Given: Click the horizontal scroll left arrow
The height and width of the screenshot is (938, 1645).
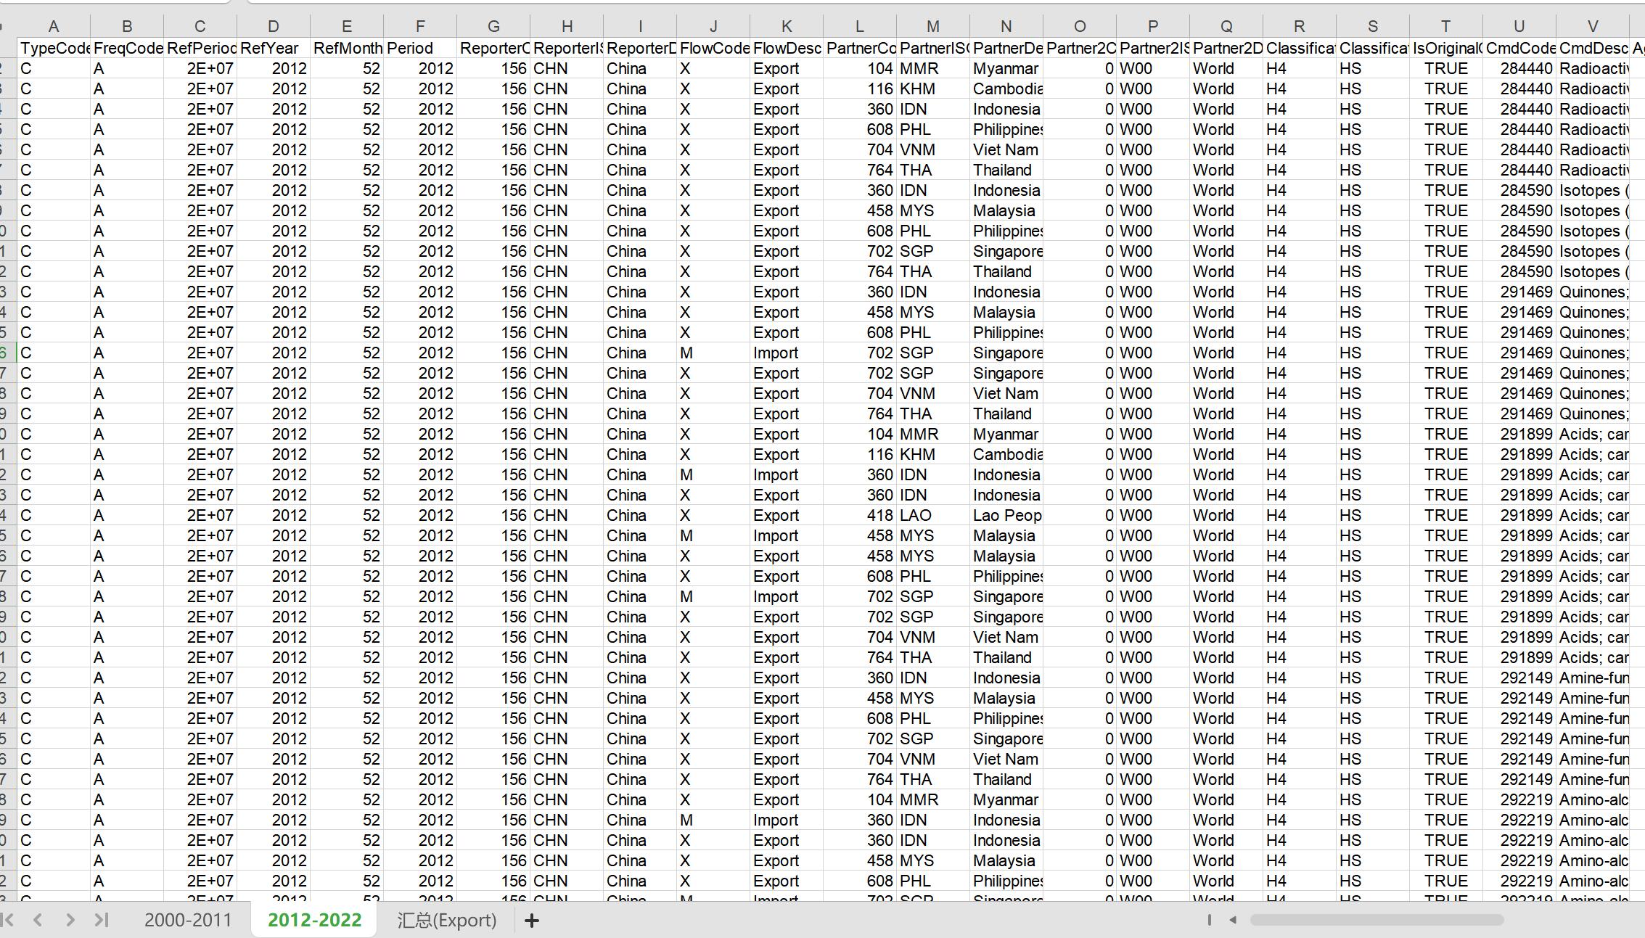Looking at the screenshot, I should coord(1233,920).
